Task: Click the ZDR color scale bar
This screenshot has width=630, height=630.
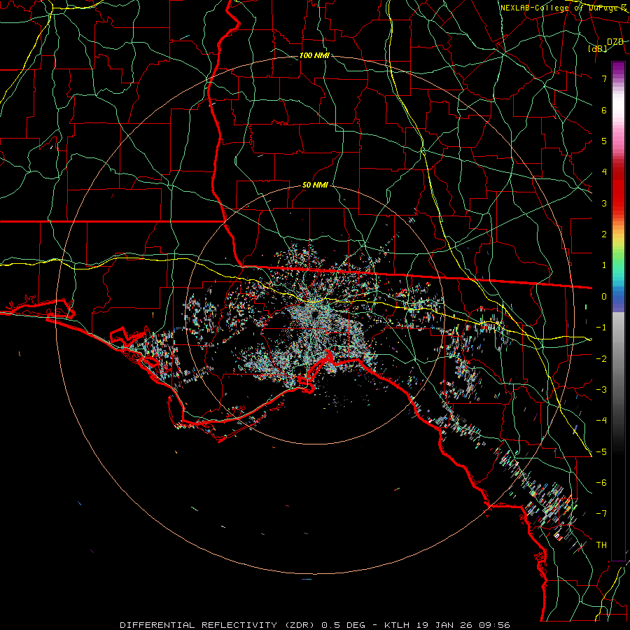Action: coord(618,311)
